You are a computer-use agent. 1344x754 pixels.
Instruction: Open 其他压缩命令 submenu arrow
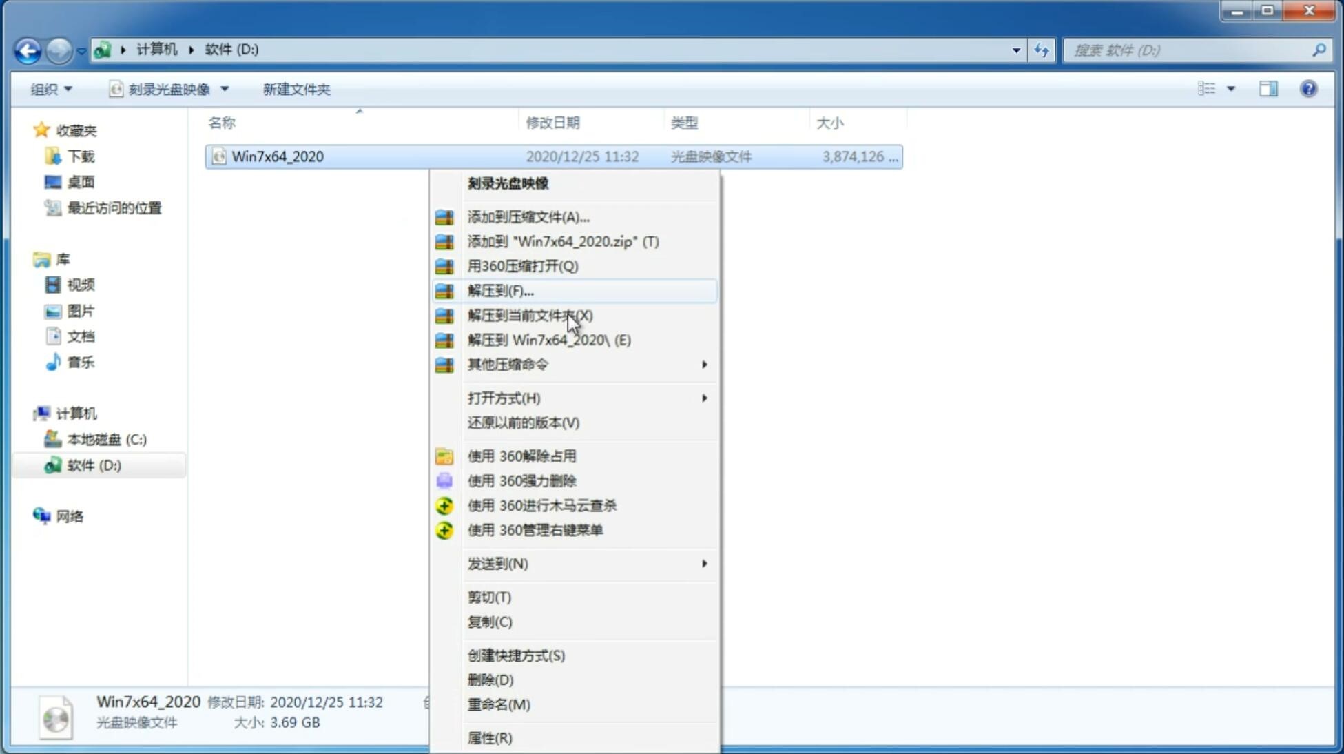pyautogui.click(x=704, y=364)
